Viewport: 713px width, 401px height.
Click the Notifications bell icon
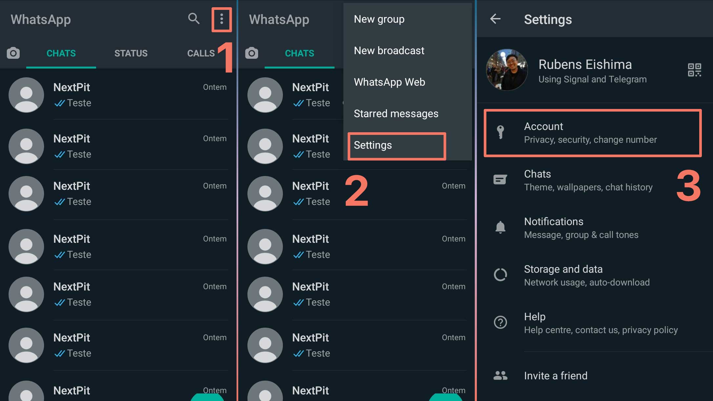click(500, 227)
